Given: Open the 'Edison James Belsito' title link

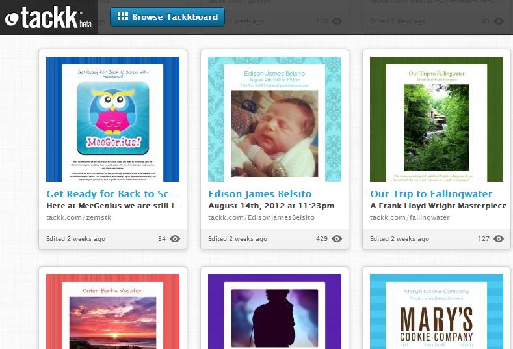Looking at the screenshot, I should point(260,194).
